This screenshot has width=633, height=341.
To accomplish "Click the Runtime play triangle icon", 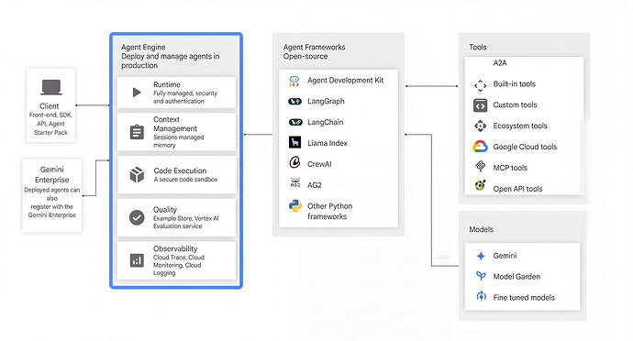I will (x=137, y=93).
